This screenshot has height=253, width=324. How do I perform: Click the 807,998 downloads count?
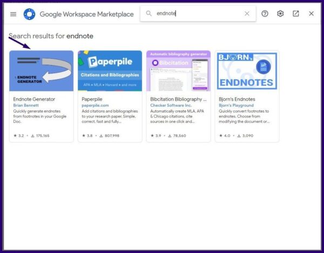point(109,136)
